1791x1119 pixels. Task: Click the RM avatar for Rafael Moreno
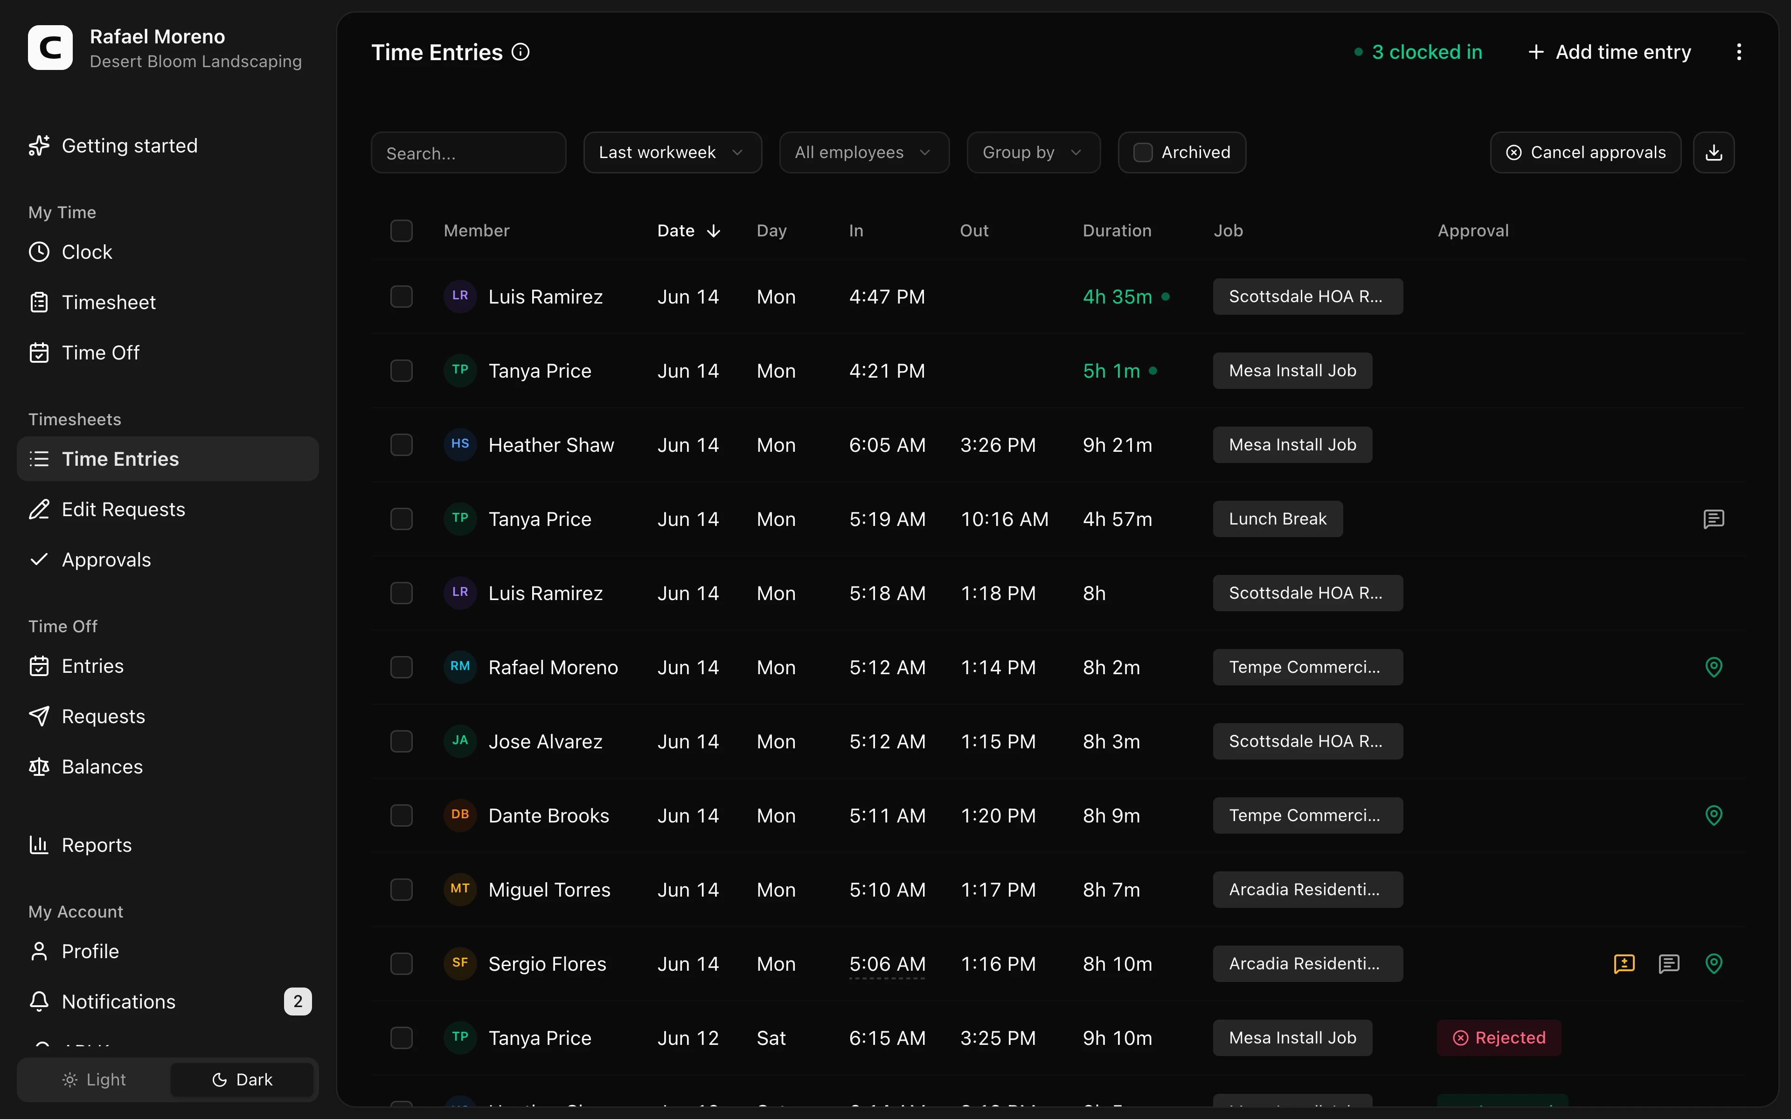point(459,667)
